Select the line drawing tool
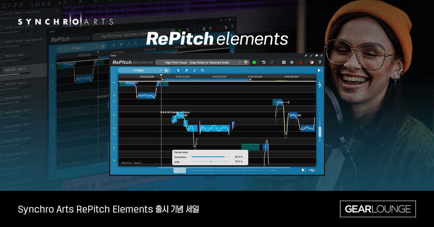This screenshot has width=434, height=227. pyautogui.click(x=195, y=70)
